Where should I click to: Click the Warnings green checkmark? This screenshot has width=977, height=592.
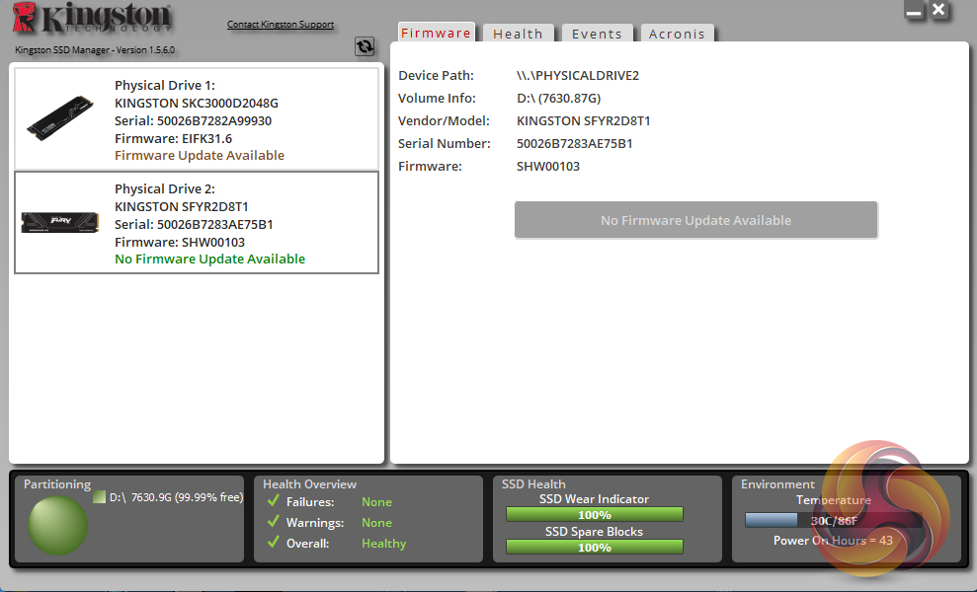[273, 522]
